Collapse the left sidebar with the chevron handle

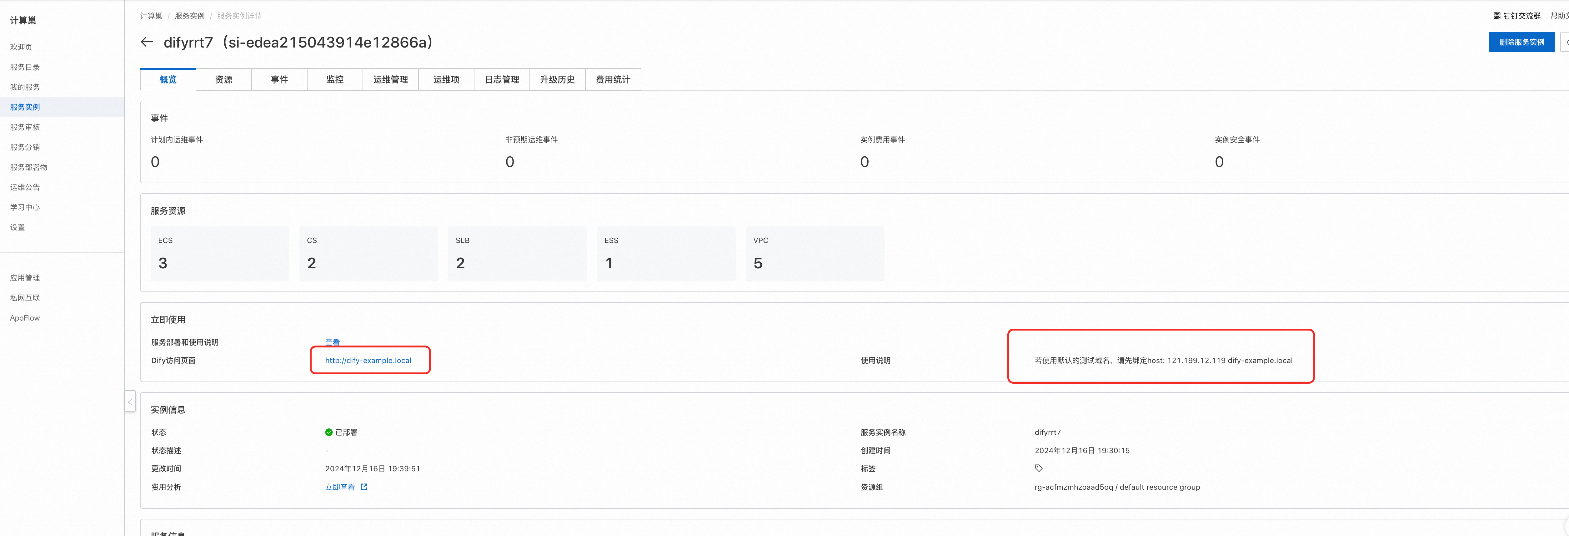point(130,402)
